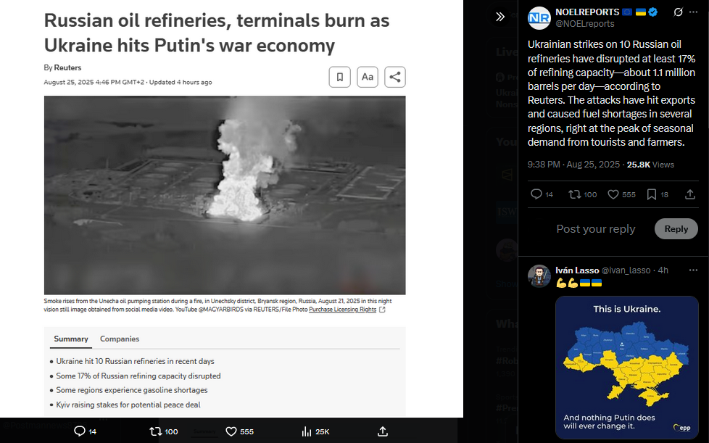Click the Reply button
Screen dimensions: 709x443
676,228
